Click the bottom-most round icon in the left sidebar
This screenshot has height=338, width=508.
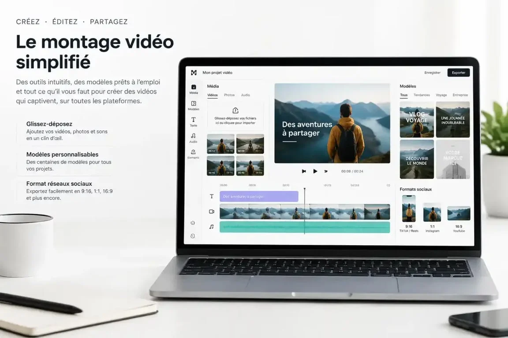click(193, 236)
